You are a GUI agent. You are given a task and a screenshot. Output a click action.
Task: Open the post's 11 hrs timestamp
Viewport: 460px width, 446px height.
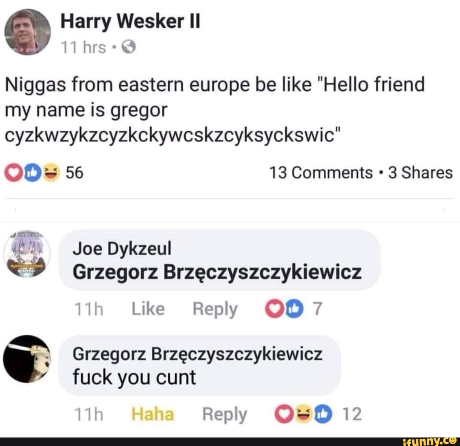83,47
